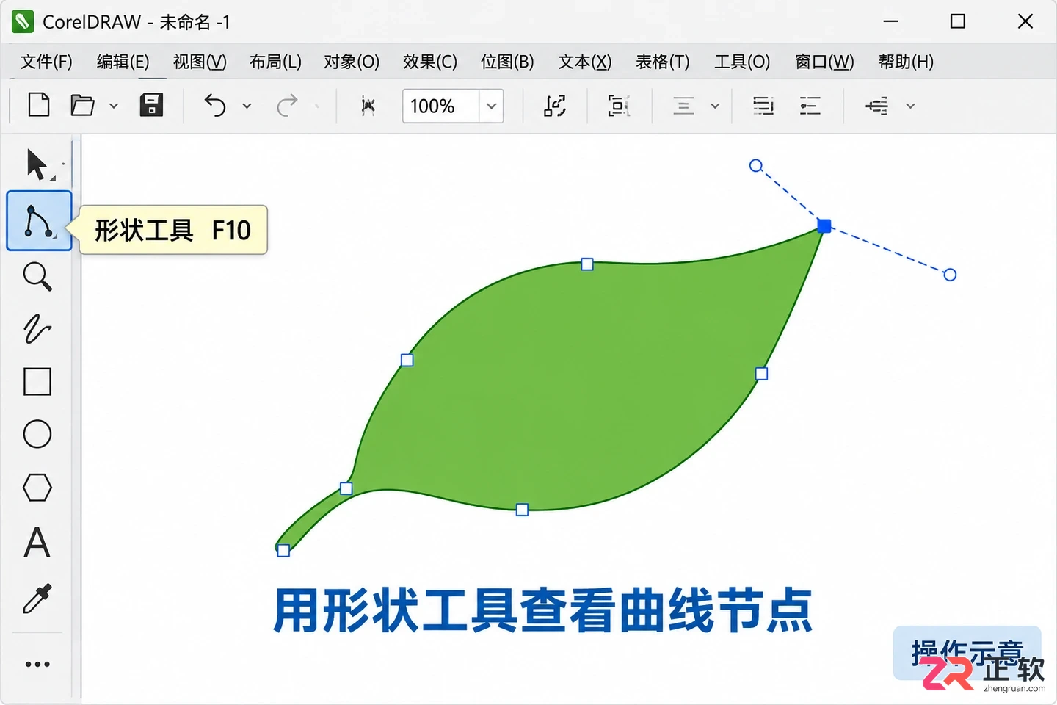Open the 文件(F) menu
The width and height of the screenshot is (1057, 705).
[x=46, y=62]
